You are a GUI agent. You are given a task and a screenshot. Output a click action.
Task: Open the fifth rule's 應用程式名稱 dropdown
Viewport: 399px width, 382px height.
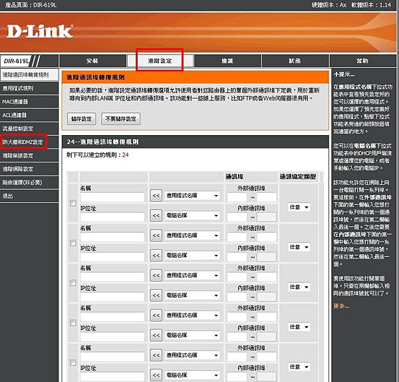pos(192,355)
